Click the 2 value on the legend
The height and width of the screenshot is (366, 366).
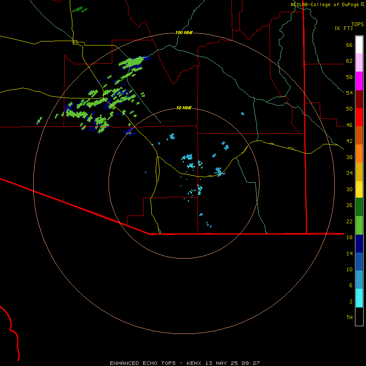[x=351, y=302]
